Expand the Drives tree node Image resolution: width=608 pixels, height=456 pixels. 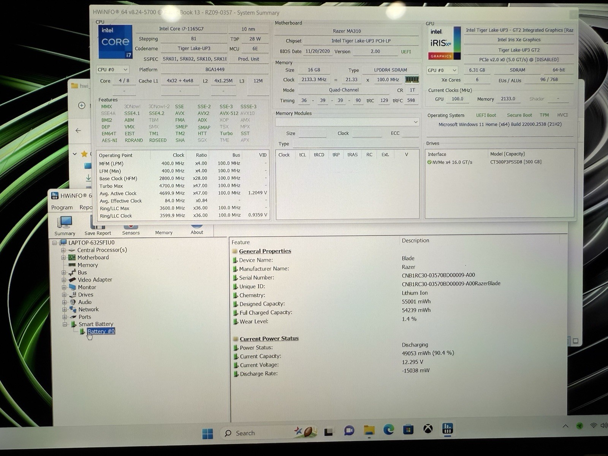tap(64, 294)
